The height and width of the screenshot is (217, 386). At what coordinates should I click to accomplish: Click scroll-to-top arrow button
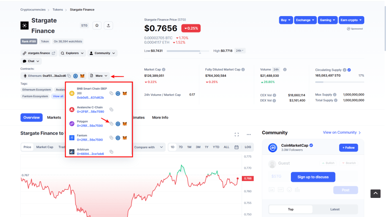(x=376, y=194)
